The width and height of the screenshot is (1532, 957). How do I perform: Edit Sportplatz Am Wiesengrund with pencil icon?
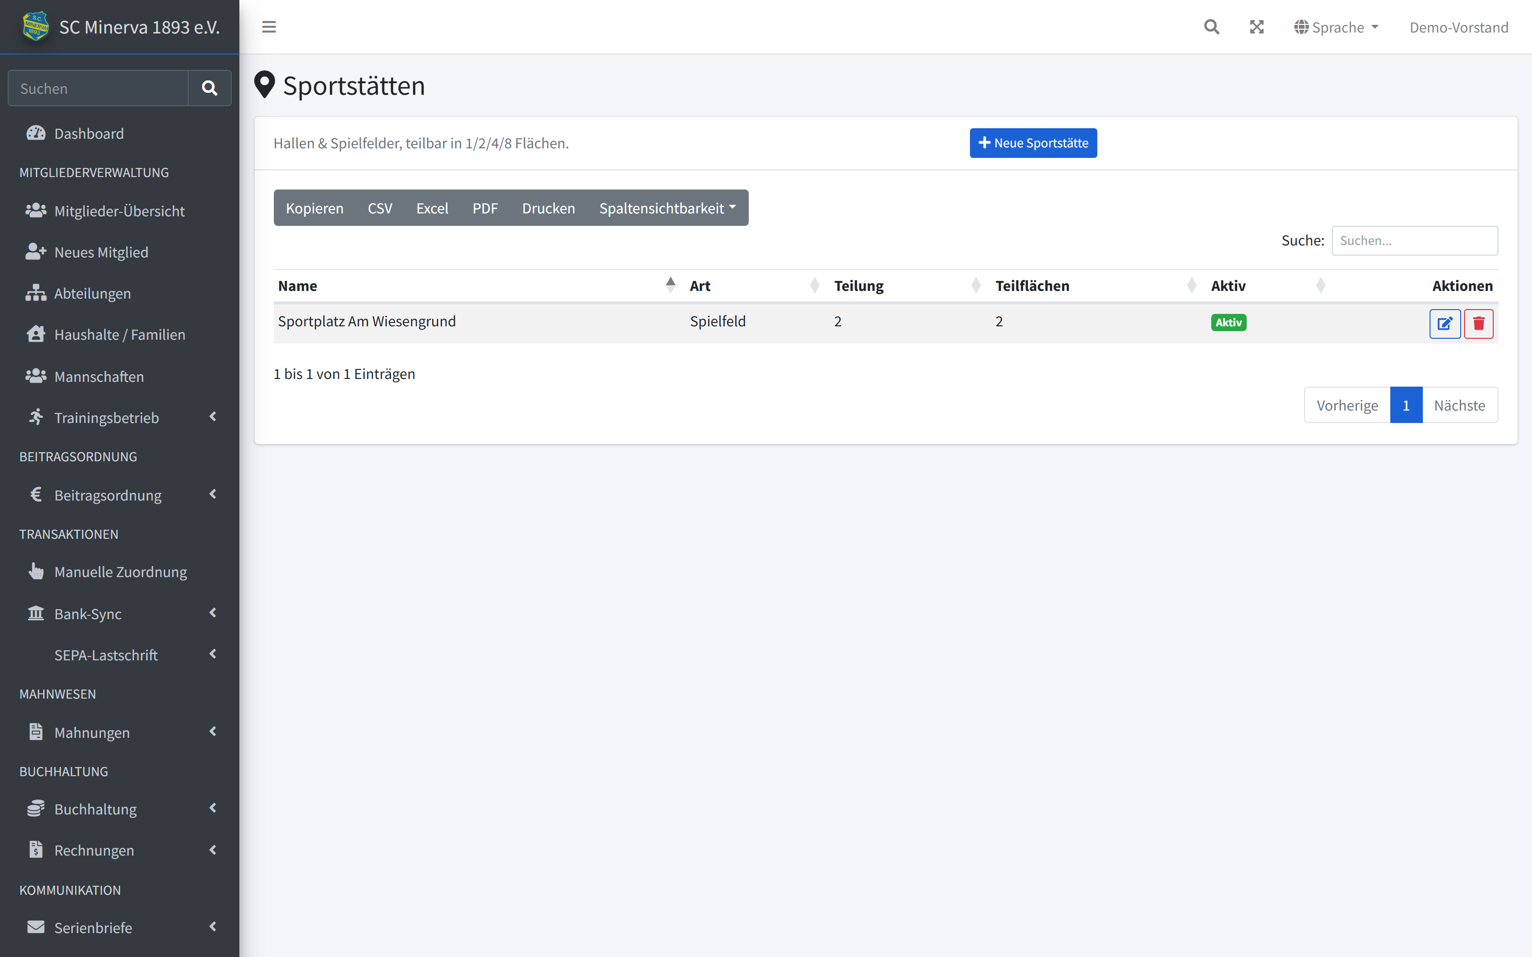[1445, 323]
